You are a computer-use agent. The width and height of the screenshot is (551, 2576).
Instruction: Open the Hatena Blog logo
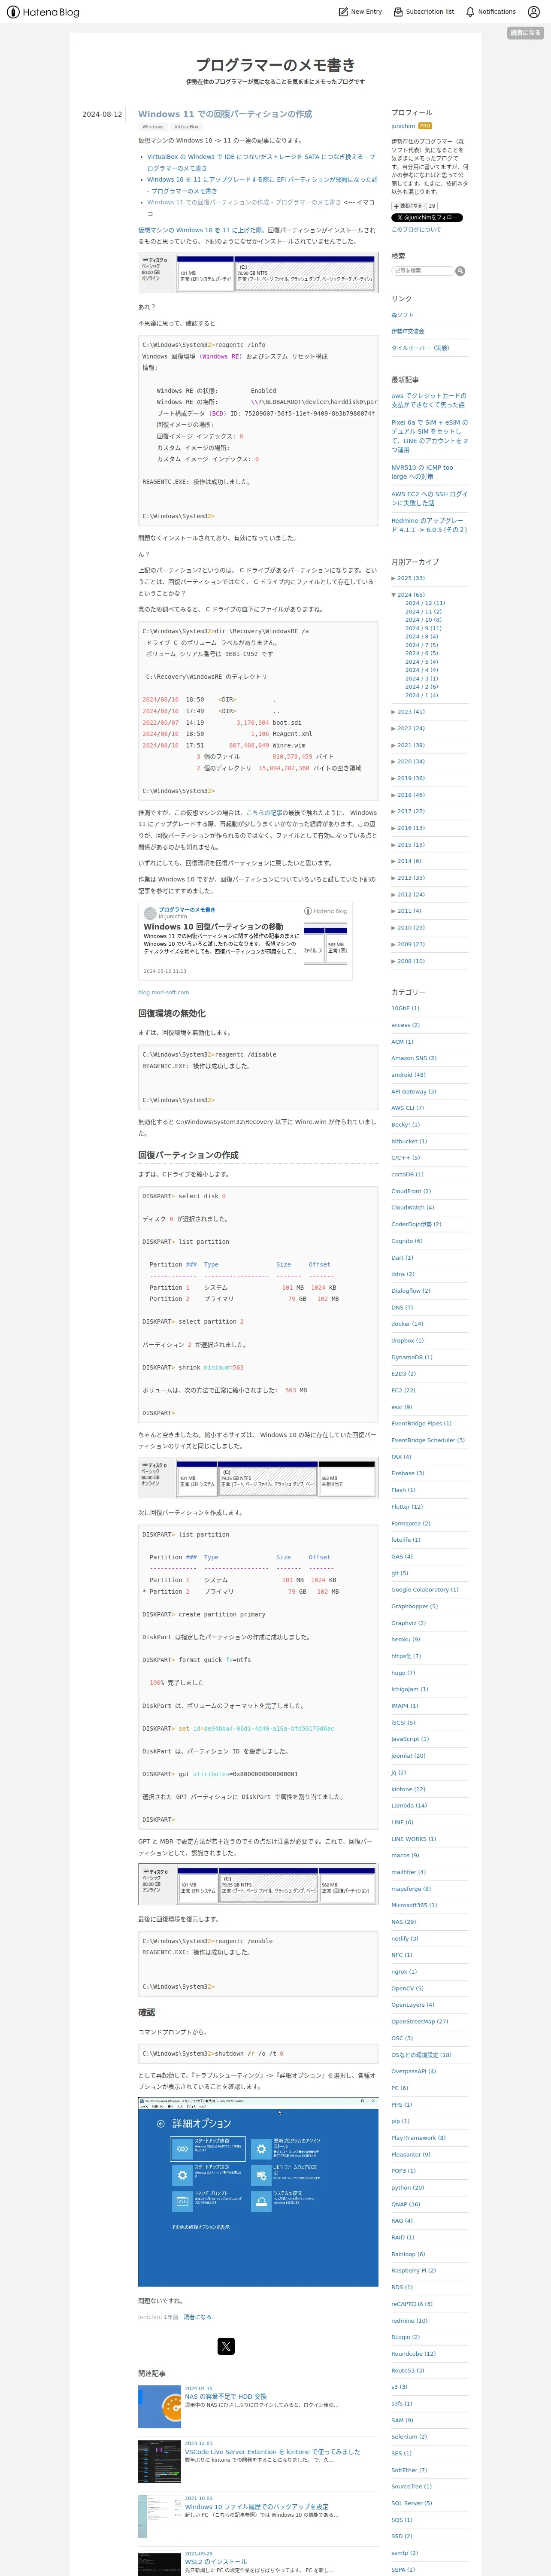tap(43, 12)
